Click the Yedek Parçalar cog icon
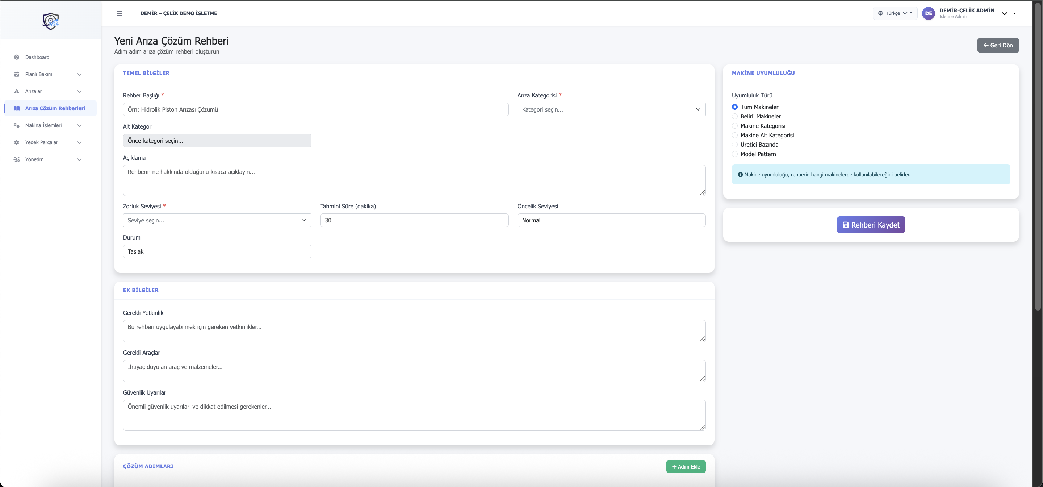 tap(17, 142)
